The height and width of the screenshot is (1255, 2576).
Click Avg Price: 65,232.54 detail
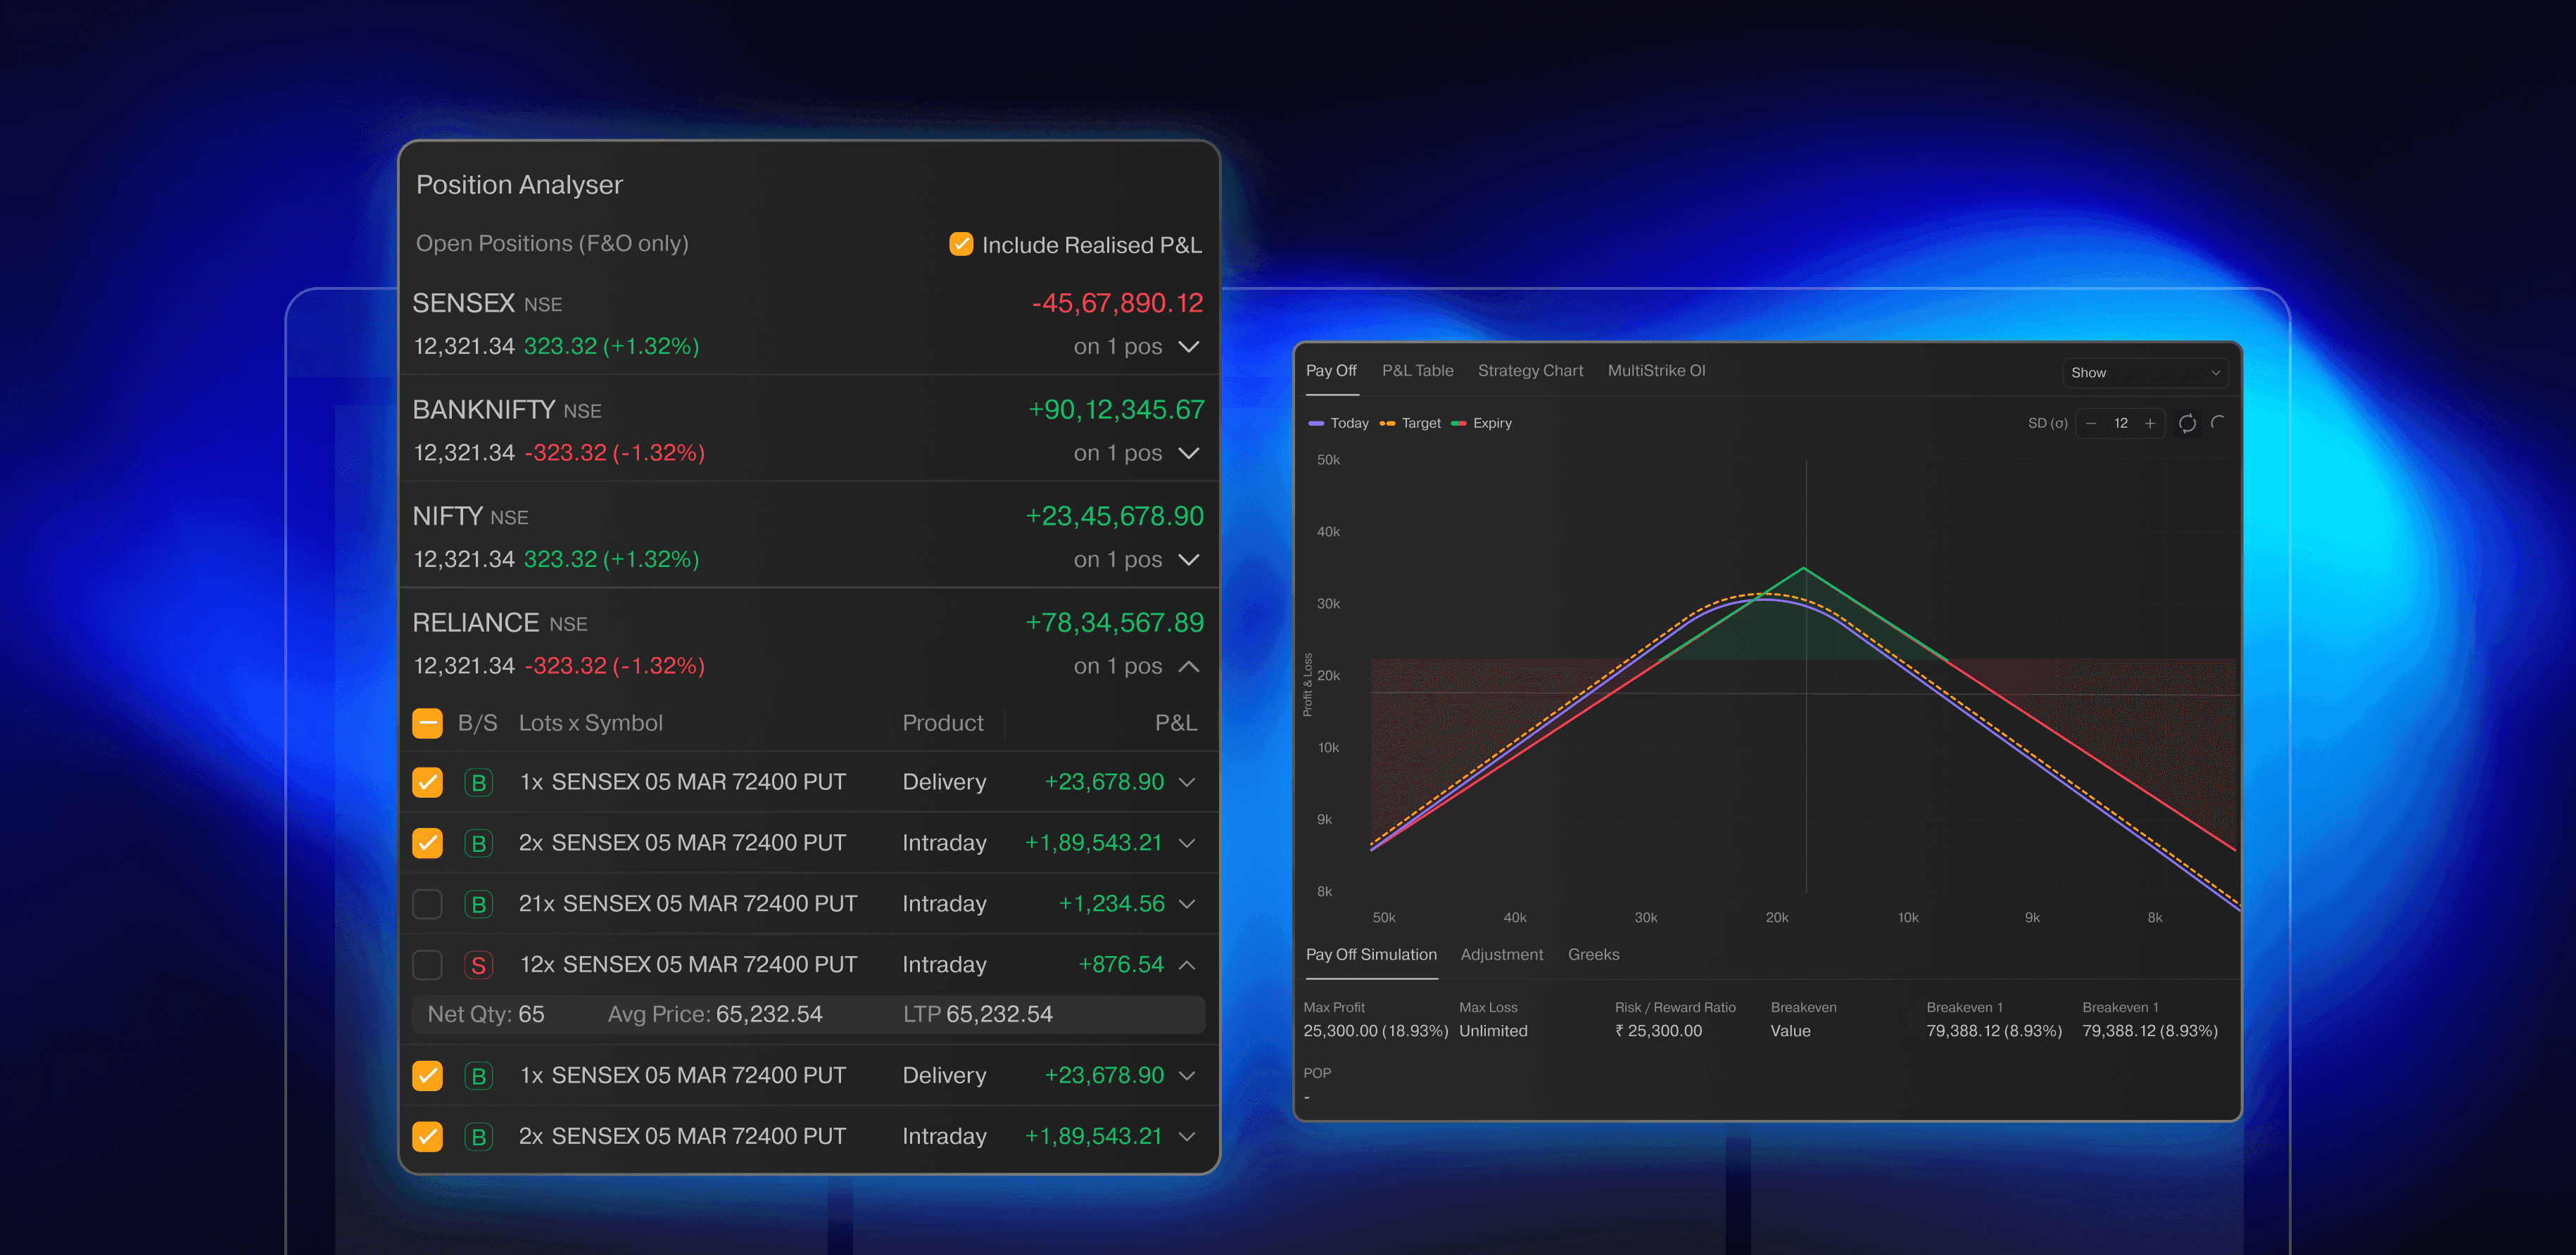point(714,1015)
